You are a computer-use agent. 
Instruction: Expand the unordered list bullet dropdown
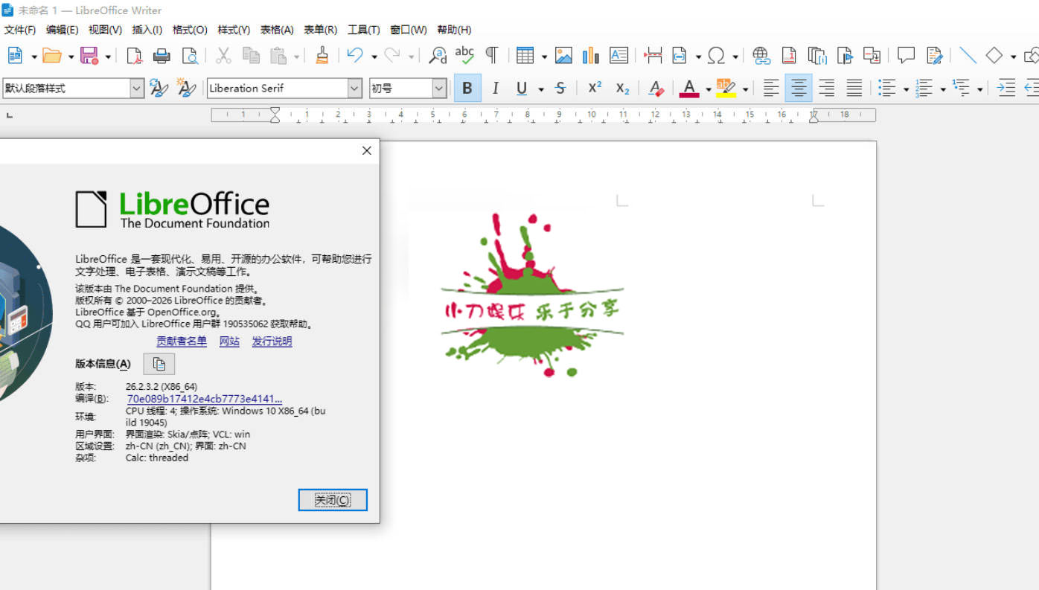(906, 89)
